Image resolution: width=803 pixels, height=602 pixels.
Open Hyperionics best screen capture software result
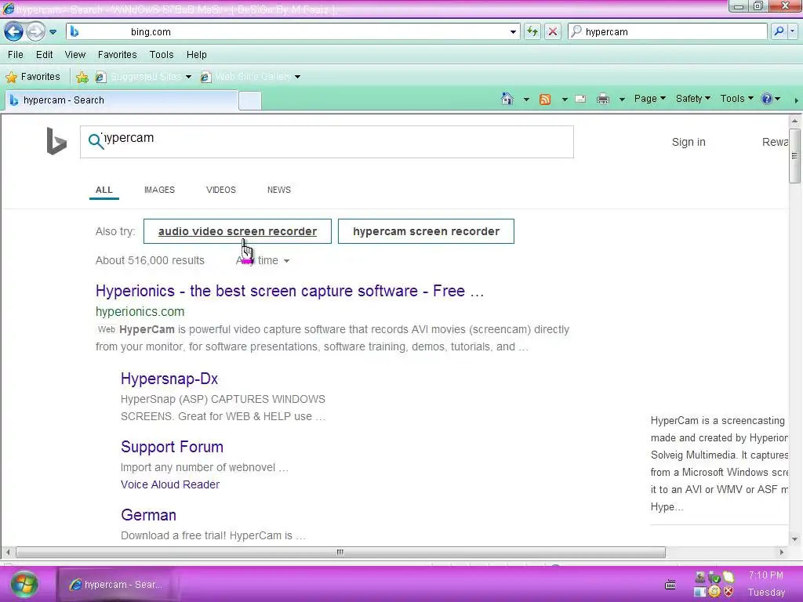(x=289, y=291)
